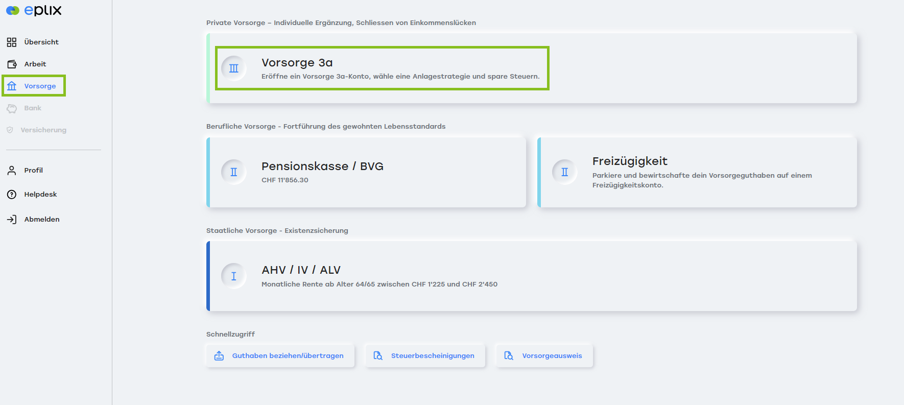Click CHF 11'856.30 balance text
Viewport: 904px width, 405px height.
click(285, 180)
